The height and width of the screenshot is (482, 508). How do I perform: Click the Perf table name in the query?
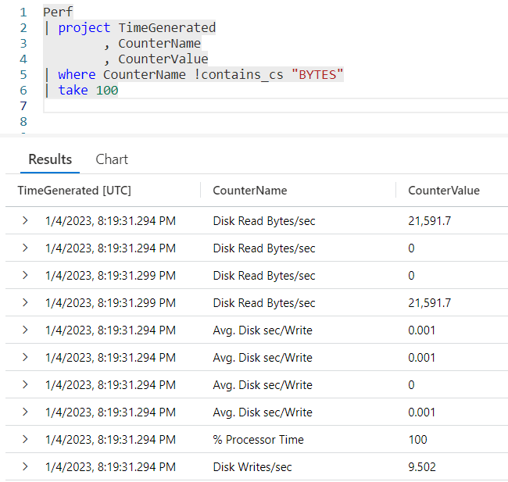[x=58, y=12]
